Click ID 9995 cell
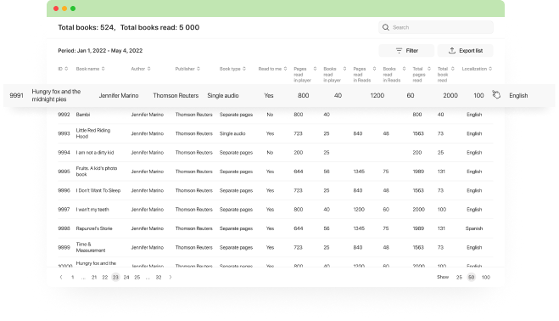The image size is (559, 321). tap(64, 172)
